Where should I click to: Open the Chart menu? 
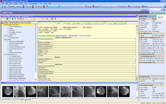click(x=21, y=4)
